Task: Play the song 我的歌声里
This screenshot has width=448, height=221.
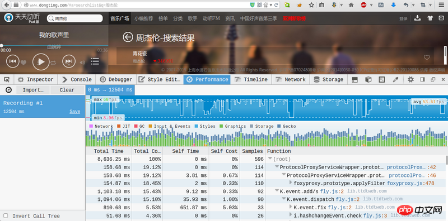Action: pos(41,62)
